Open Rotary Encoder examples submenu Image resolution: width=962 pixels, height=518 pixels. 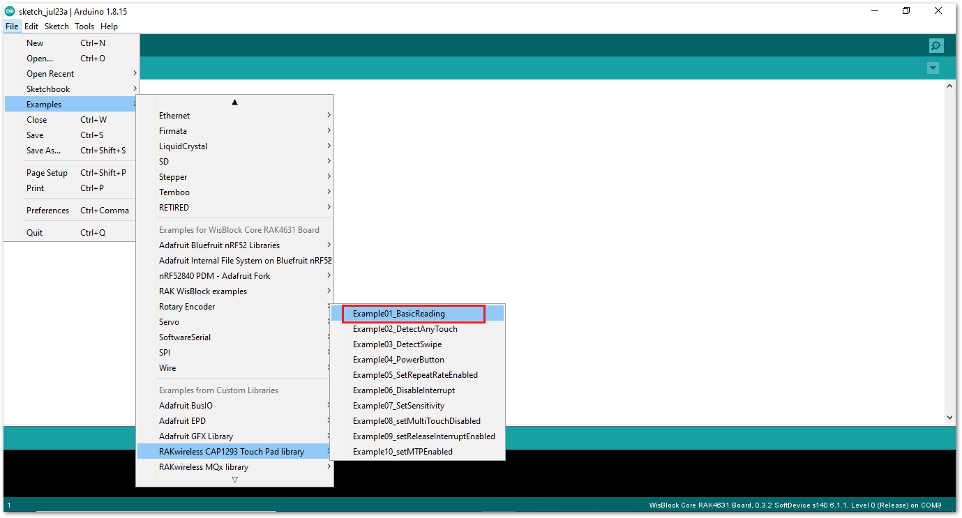[x=235, y=307]
